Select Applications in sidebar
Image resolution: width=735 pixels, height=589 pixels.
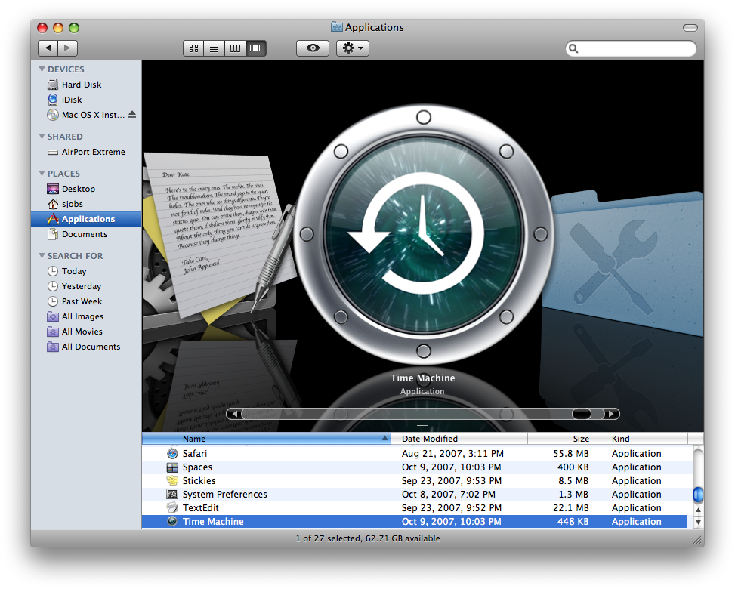pyautogui.click(x=86, y=219)
